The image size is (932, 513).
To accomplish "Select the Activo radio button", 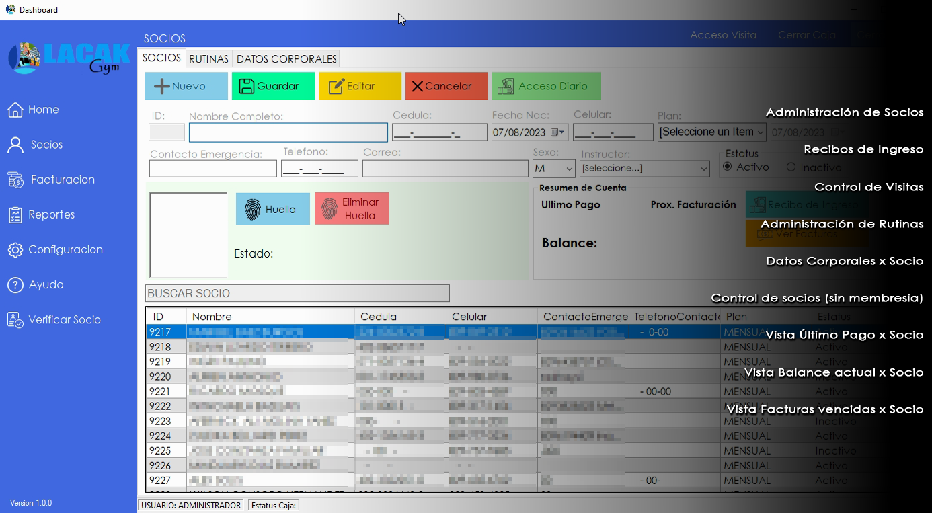I will coord(728,167).
